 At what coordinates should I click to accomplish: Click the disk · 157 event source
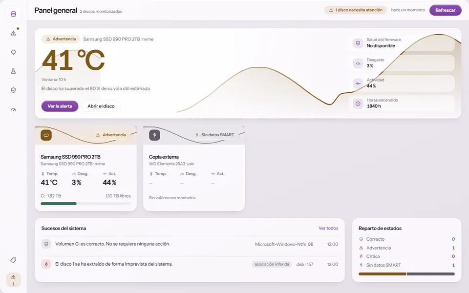(x=305, y=264)
